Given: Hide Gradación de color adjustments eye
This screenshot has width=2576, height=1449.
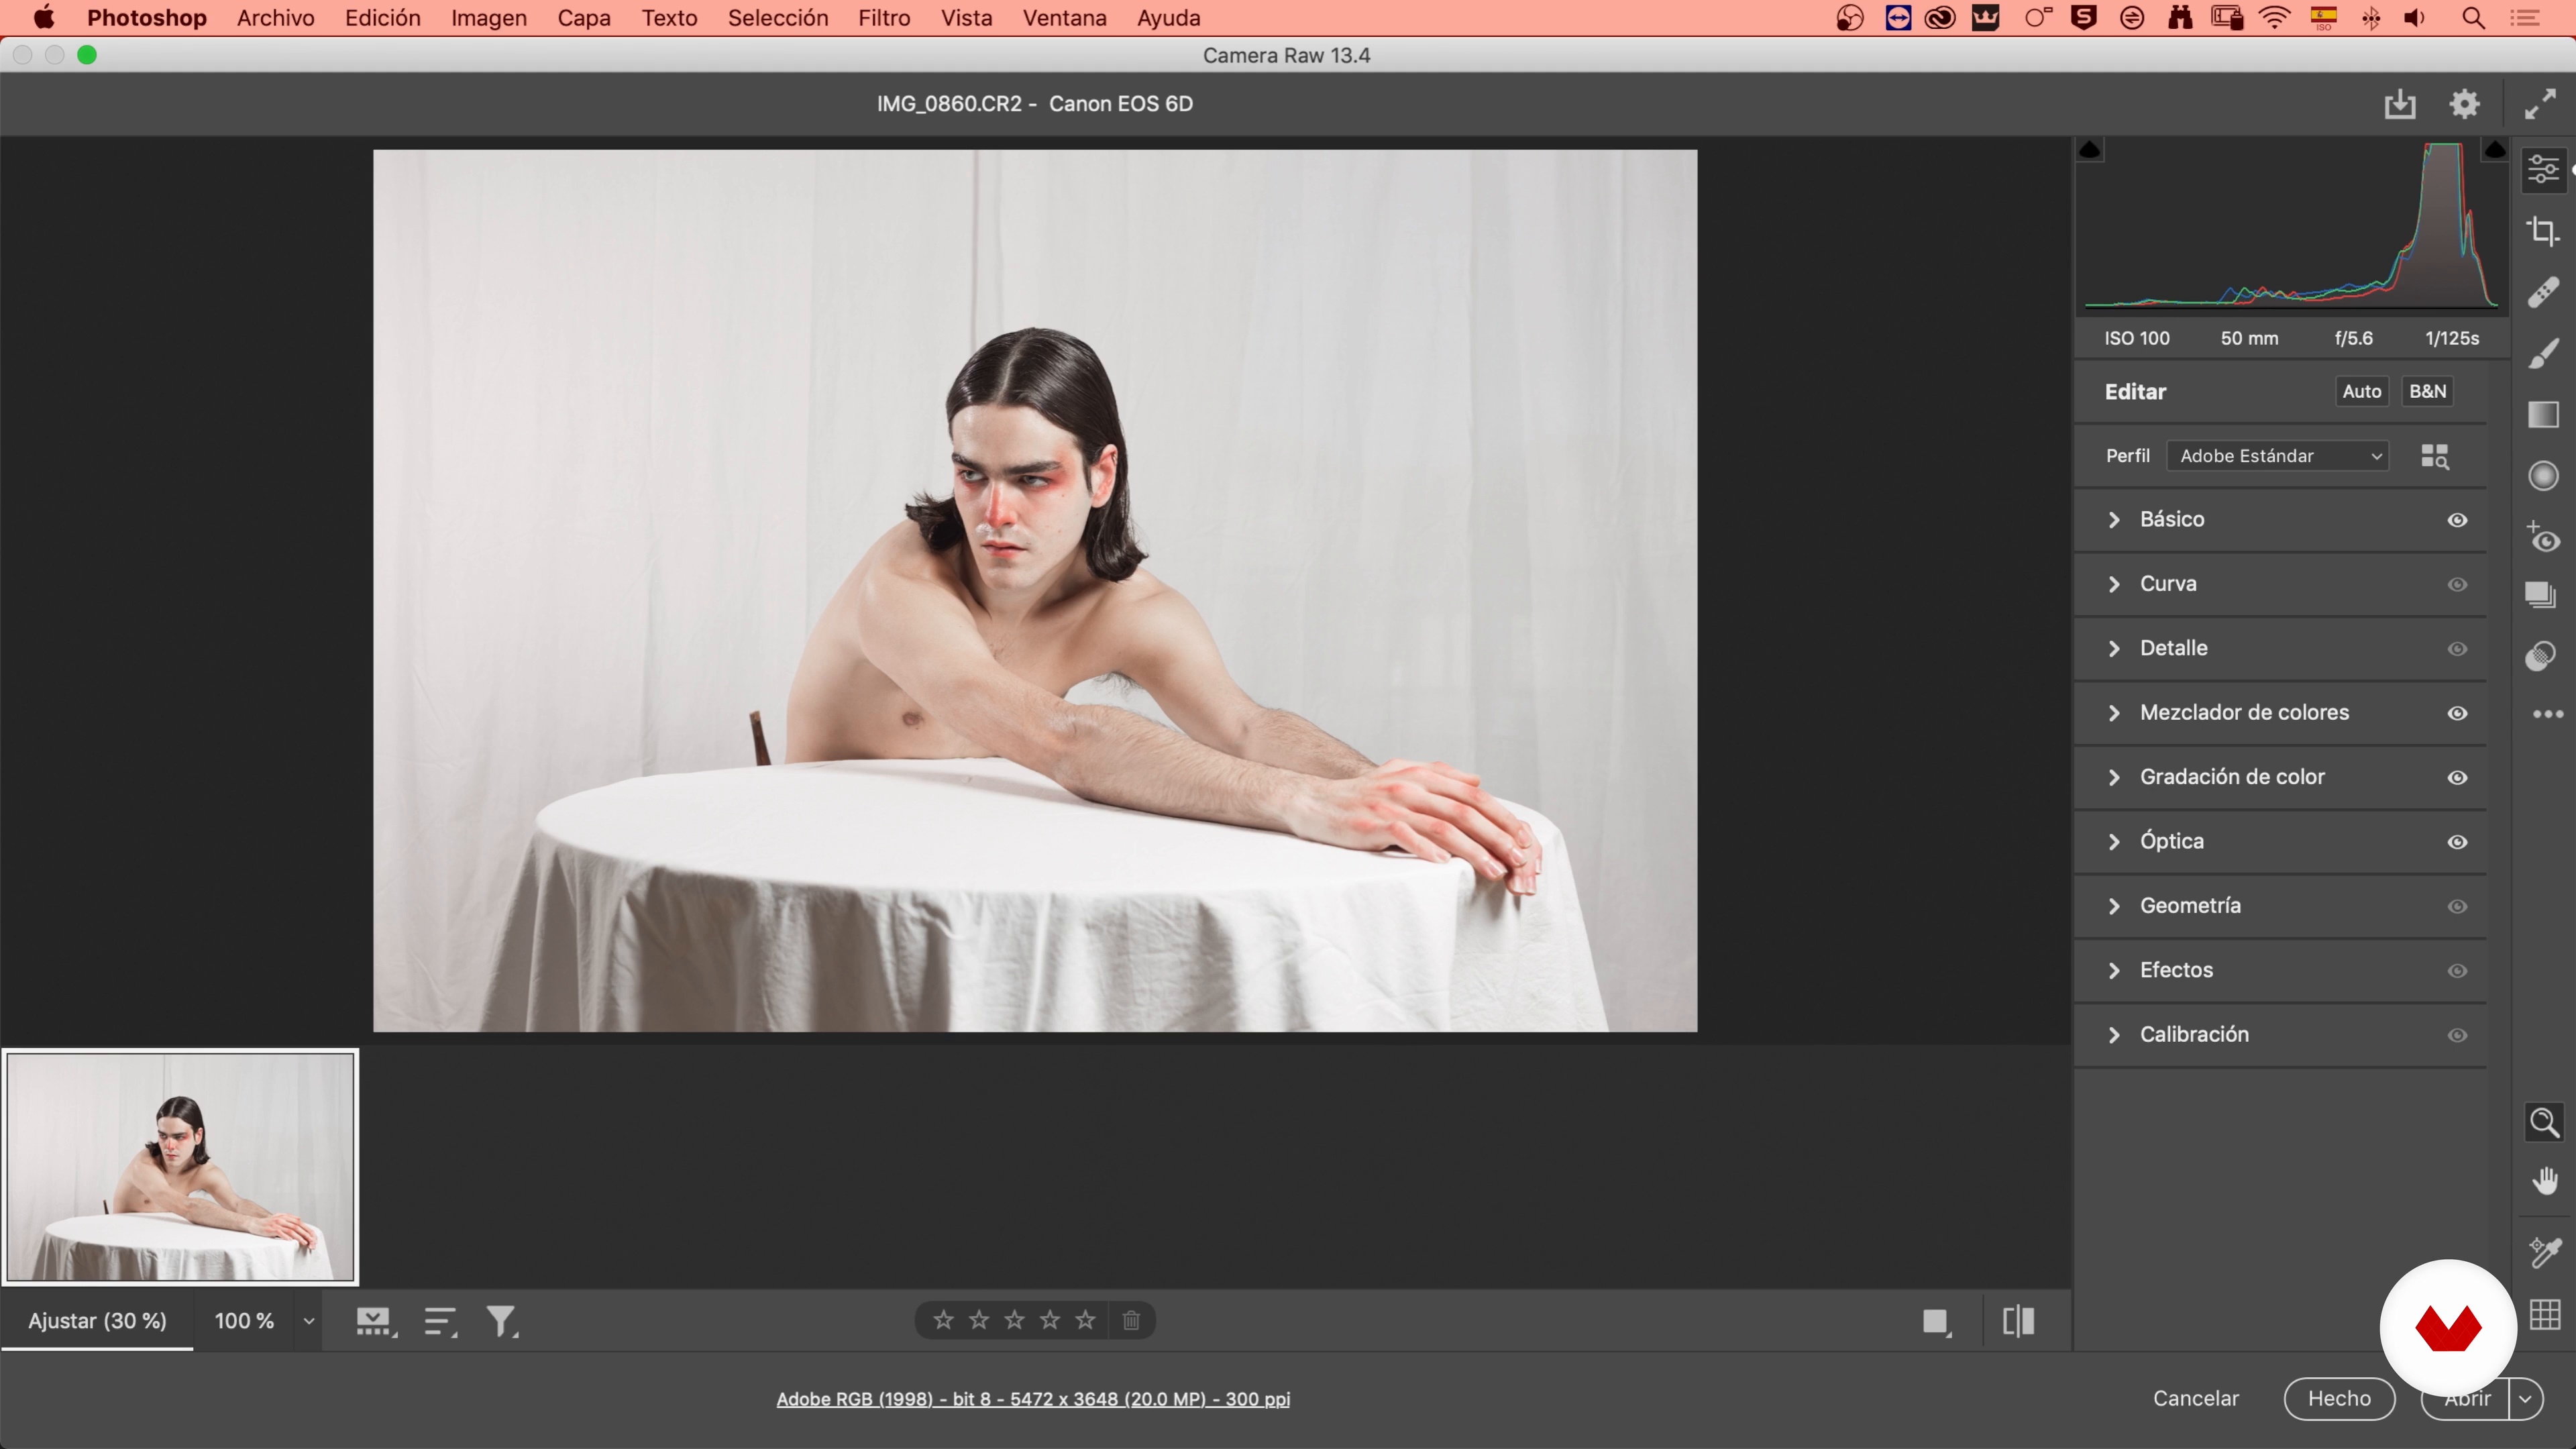Looking at the screenshot, I should (x=2457, y=778).
